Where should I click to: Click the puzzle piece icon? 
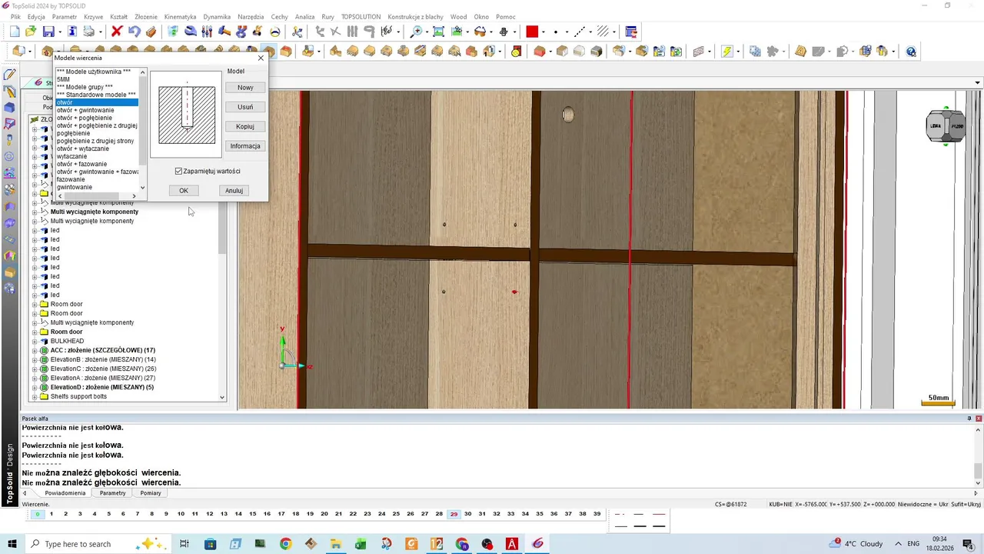pos(773,52)
